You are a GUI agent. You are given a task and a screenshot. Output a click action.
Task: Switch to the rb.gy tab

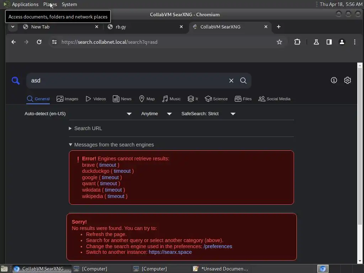(x=145, y=27)
